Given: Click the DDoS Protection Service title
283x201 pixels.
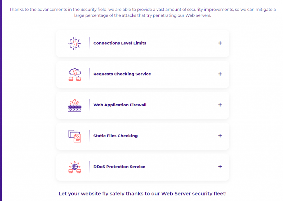Looking at the screenshot, I should point(119,167).
